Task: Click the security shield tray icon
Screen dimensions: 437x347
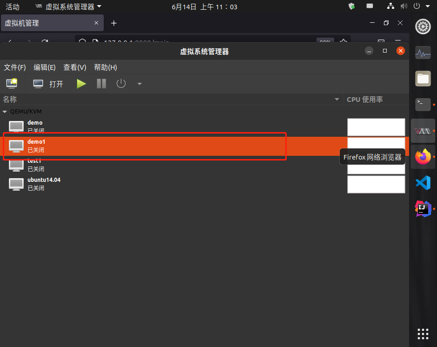Action: pyautogui.click(x=352, y=6)
